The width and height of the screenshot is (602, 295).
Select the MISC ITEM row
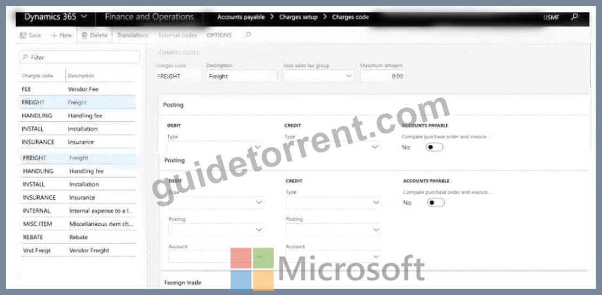point(78,224)
